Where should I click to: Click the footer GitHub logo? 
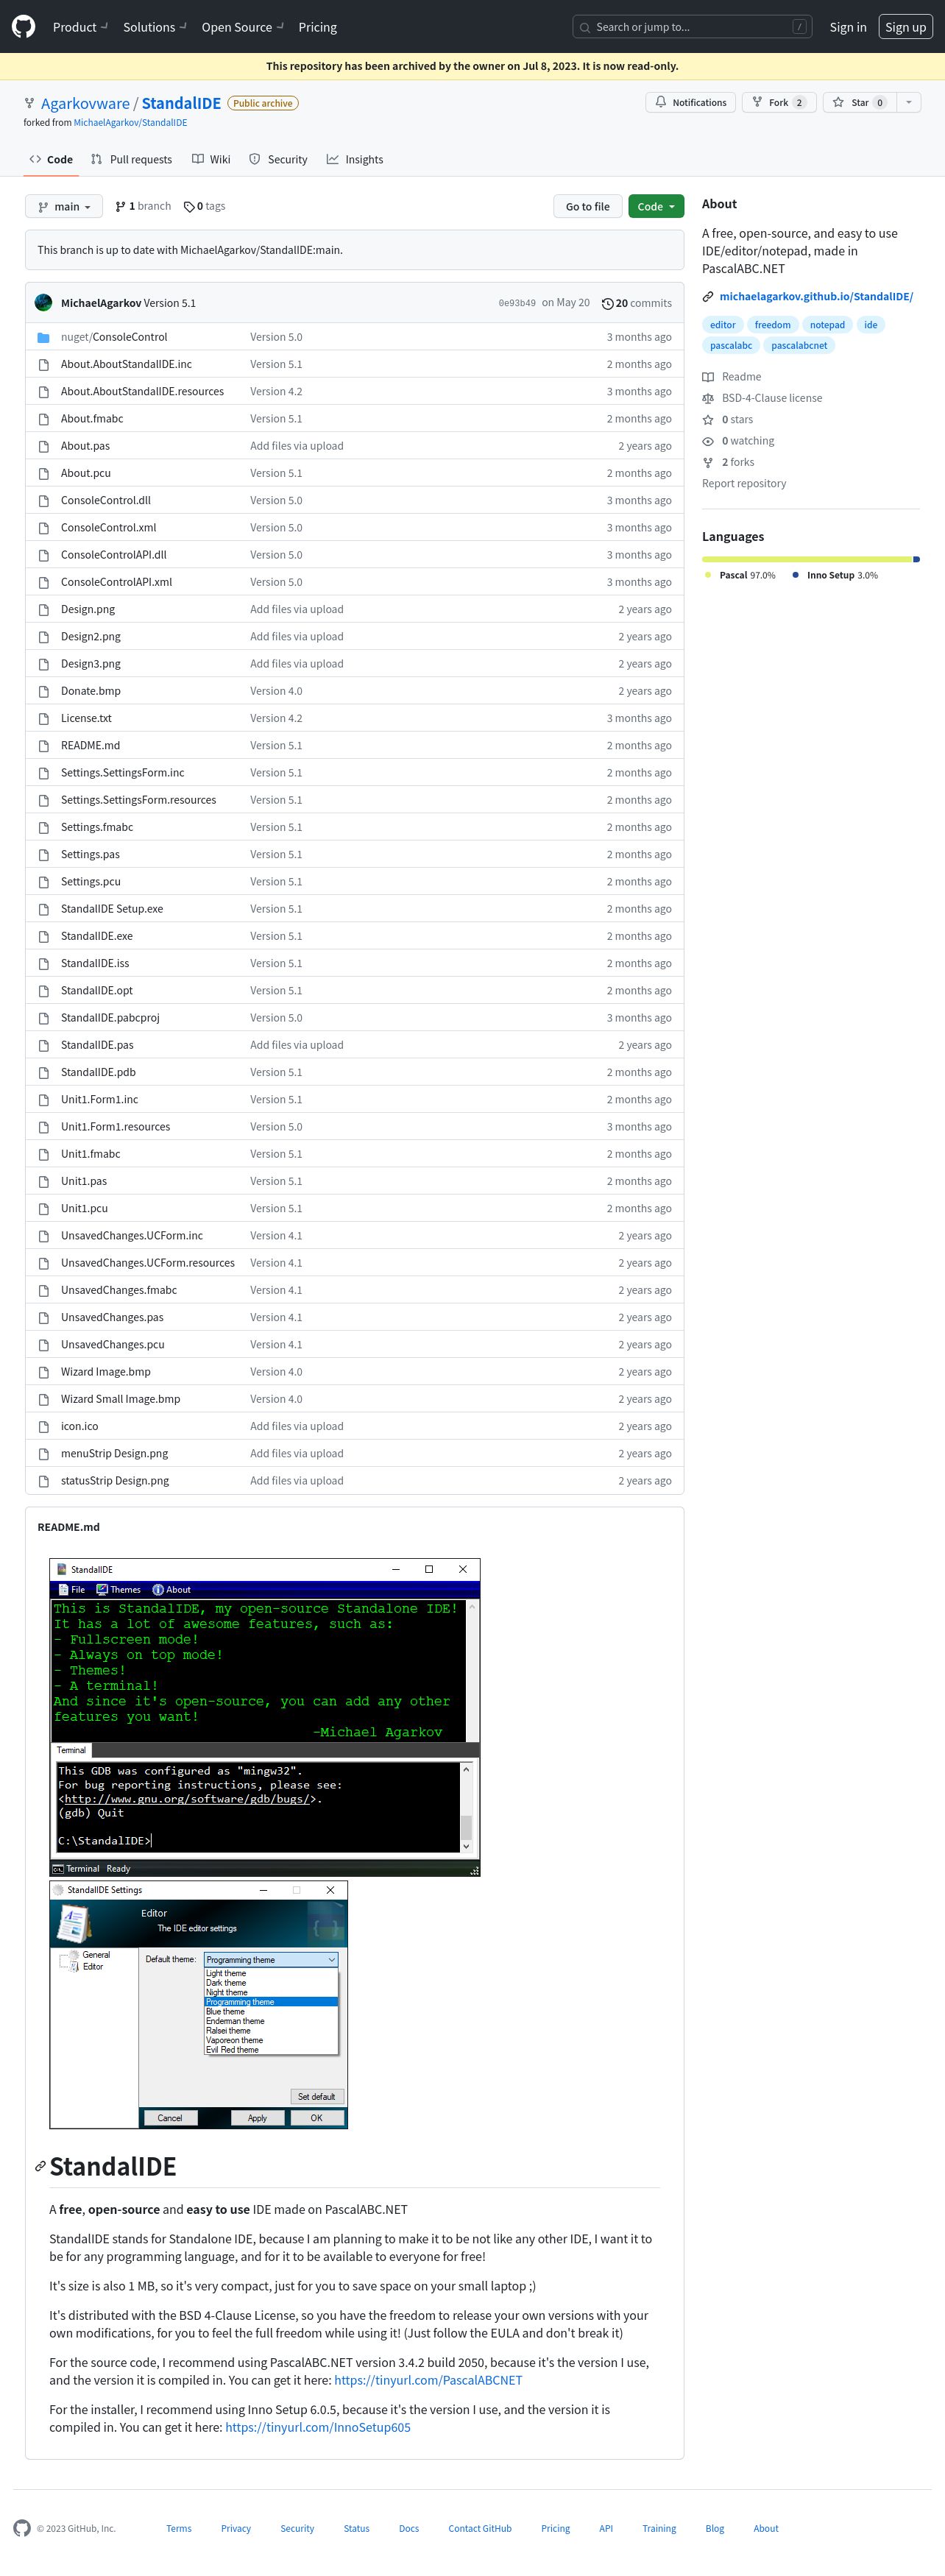coord(22,2528)
